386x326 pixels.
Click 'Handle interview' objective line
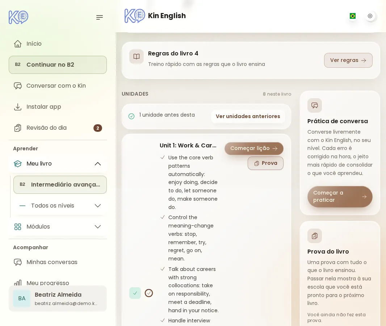(x=189, y=321)
